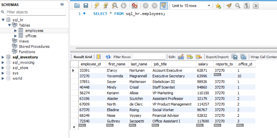Expand the employees table

15,31
